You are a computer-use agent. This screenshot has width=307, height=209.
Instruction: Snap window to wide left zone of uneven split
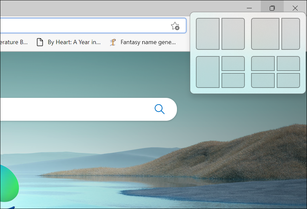[265, 34]
